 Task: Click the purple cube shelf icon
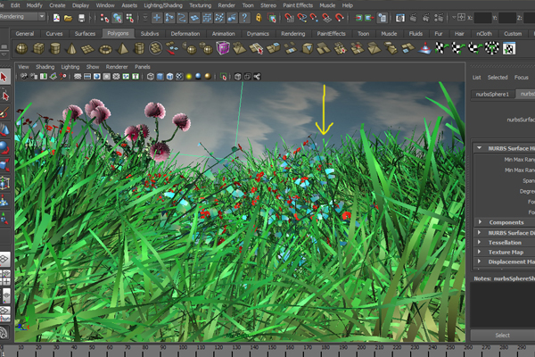(x=222, y=48)
